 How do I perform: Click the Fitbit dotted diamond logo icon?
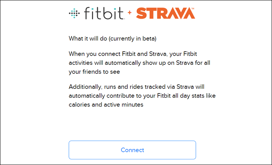tap(74, 13)
